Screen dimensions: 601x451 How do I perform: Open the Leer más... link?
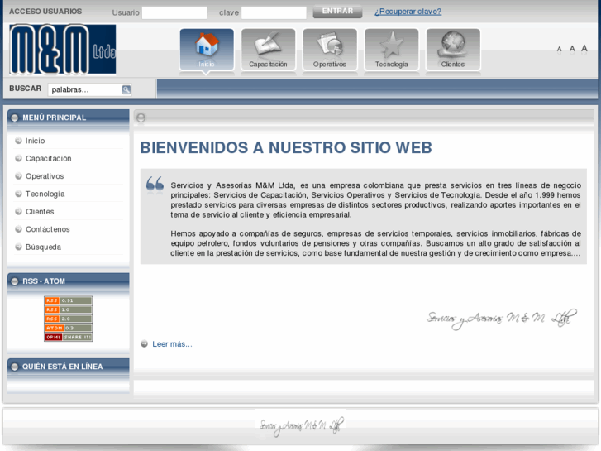click(x=172, y=344)
